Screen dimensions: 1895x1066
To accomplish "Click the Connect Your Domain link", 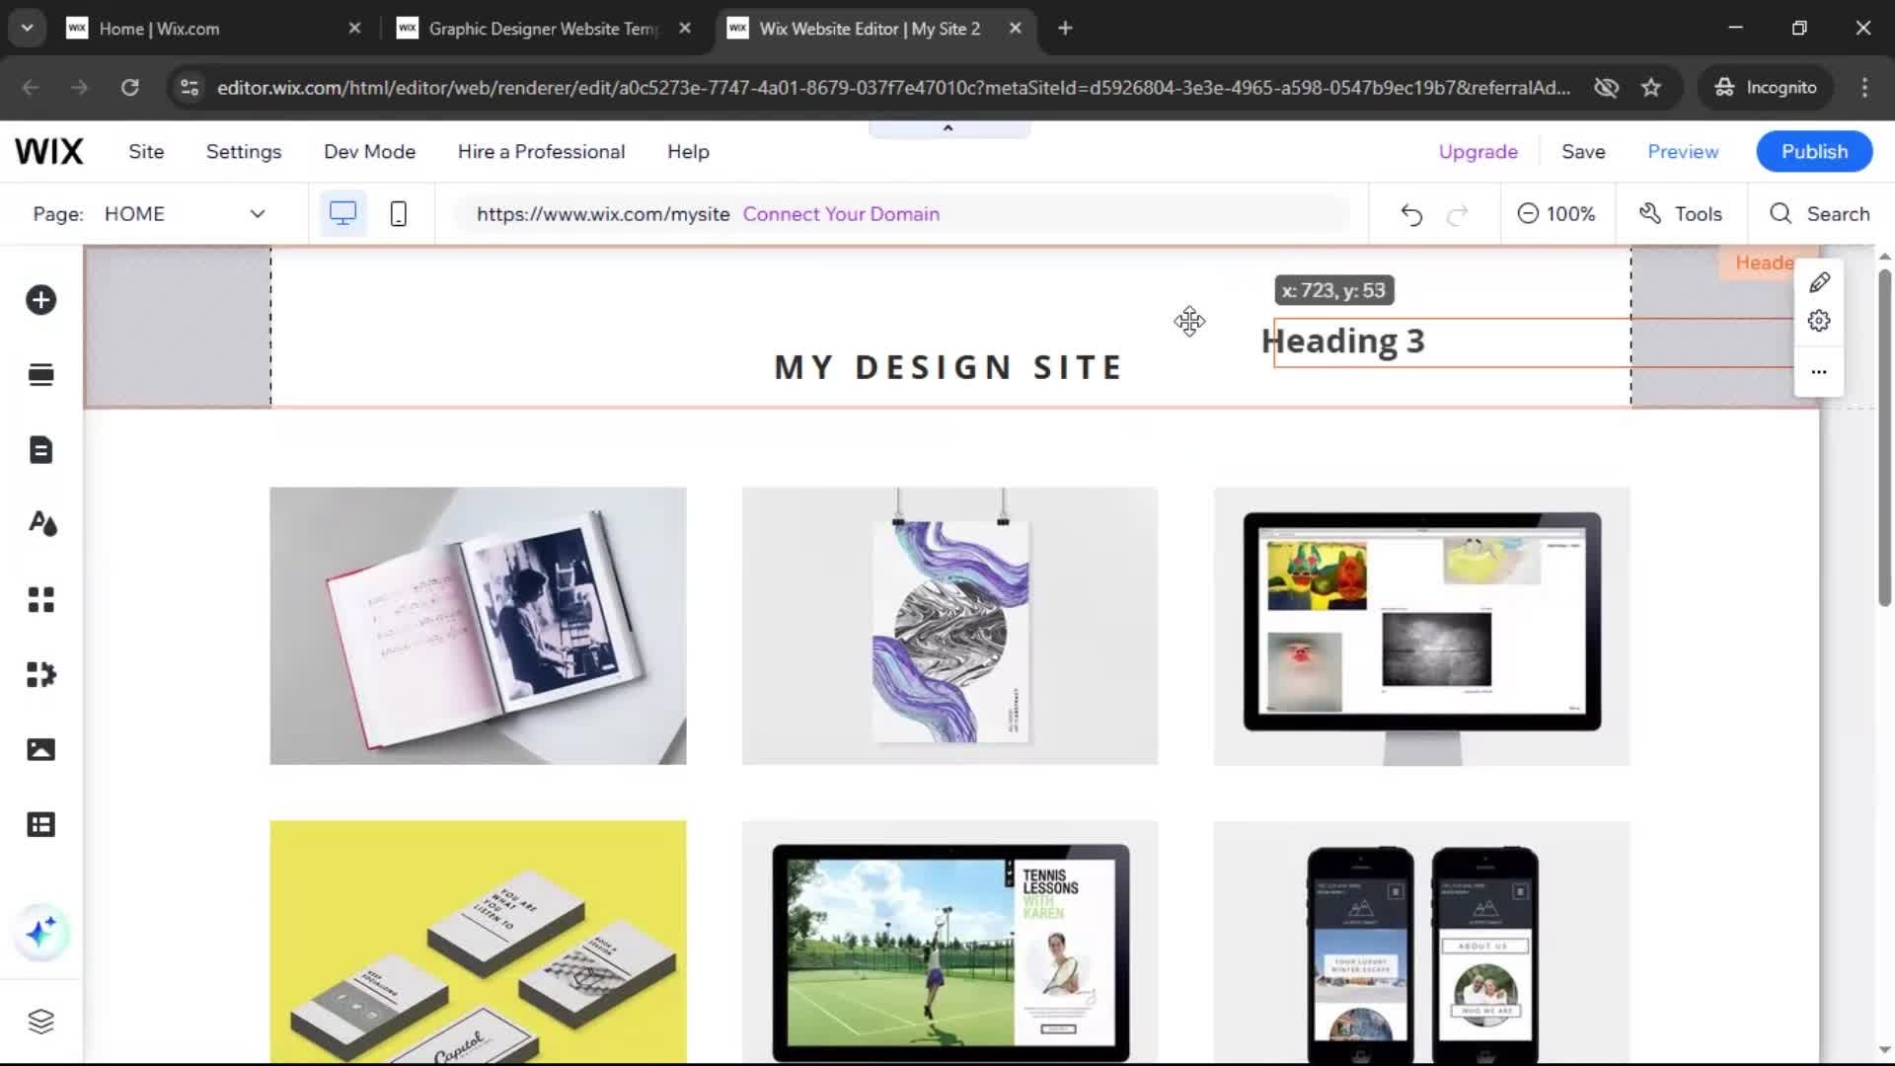I will [x=841, y=214].
